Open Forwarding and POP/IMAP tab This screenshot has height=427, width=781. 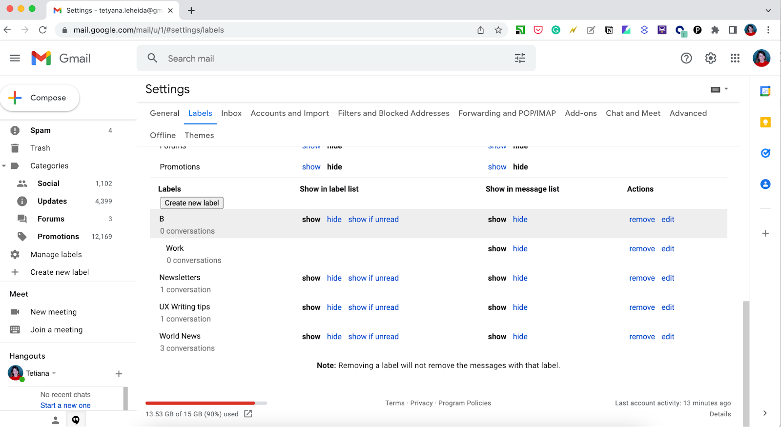click(507, 113)
